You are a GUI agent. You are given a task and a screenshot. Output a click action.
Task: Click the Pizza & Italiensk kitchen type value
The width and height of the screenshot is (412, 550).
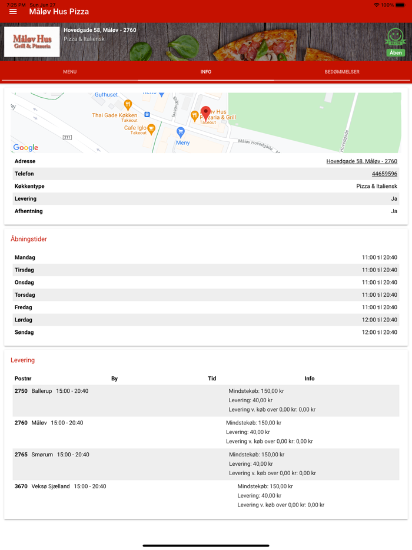click(x=377, y=186)
